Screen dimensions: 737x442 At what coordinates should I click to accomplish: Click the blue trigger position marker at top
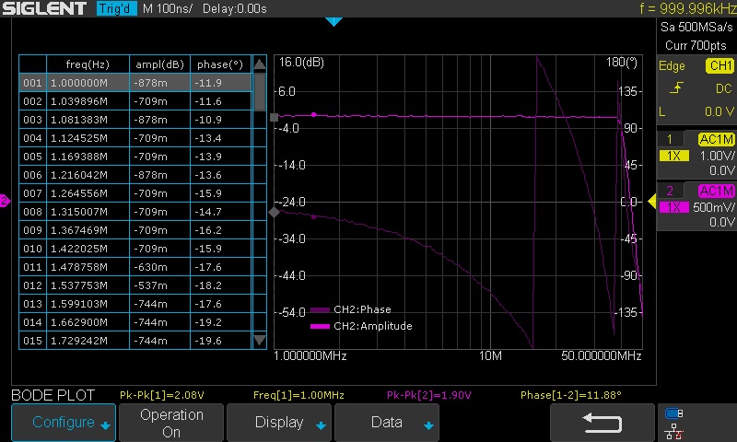(333, 21)
